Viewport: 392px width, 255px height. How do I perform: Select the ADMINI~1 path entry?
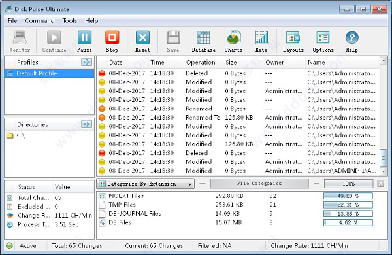coord(342,171)
